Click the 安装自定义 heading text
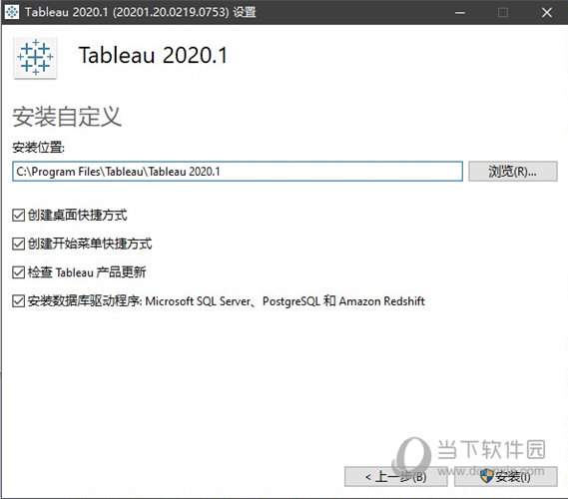The width and height of the screenshot is (568, 499). point(67,117)
